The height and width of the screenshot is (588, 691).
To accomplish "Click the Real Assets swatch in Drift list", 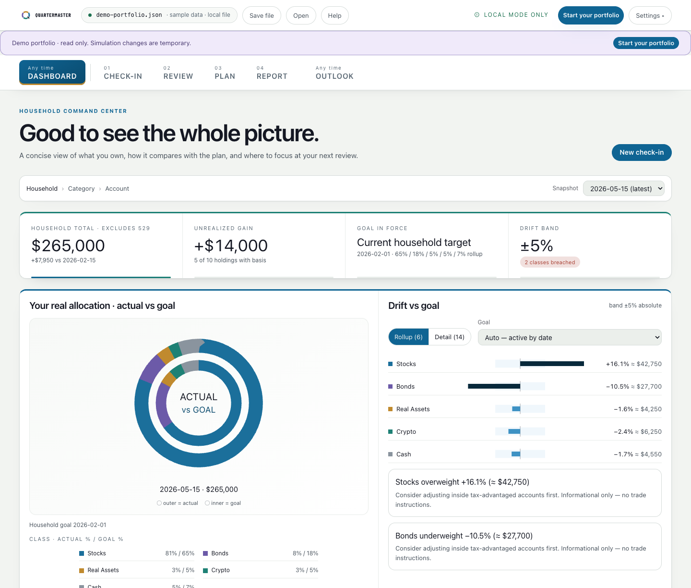I will (390, 409).
